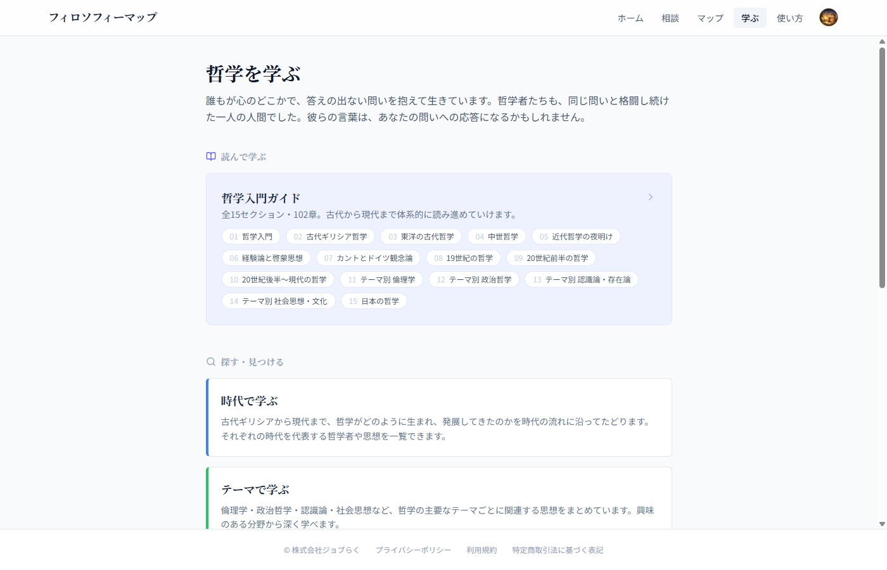Open the 相談 menu item
The height and width of the screenshot is (570, 887).
coord(670,18)
